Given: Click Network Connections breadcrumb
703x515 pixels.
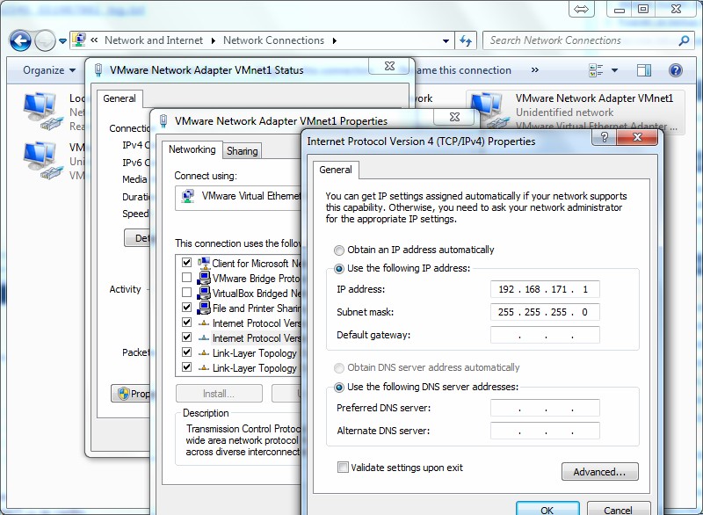Looking at the screenshot, I should click(273, 40).
